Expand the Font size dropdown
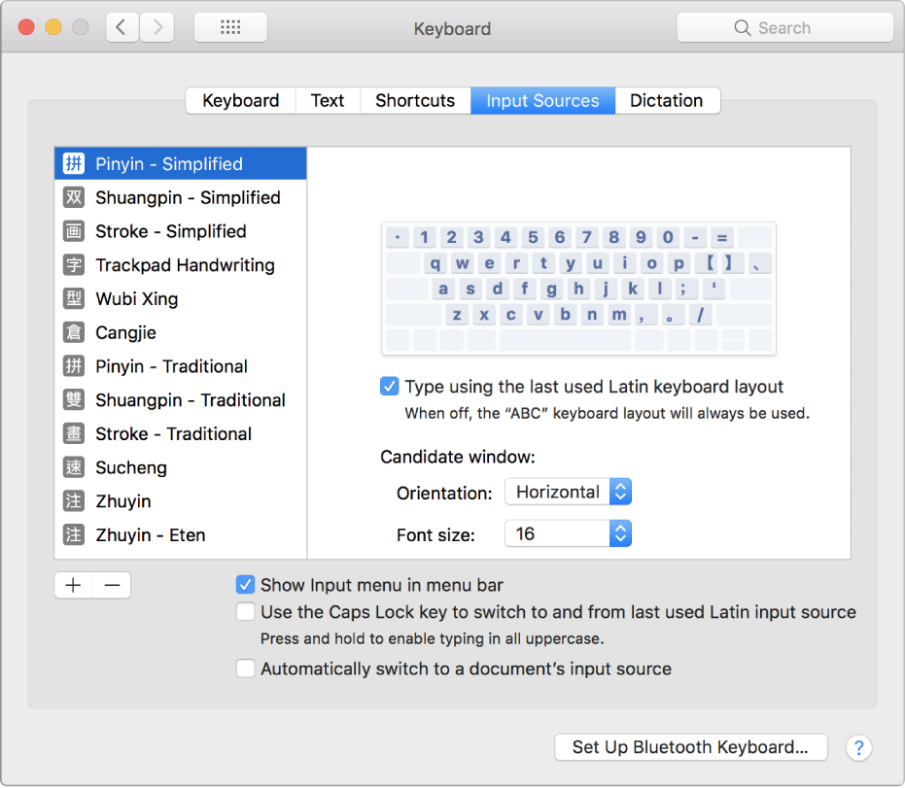This screenshot has height=788, width=905. click(568, 533)
